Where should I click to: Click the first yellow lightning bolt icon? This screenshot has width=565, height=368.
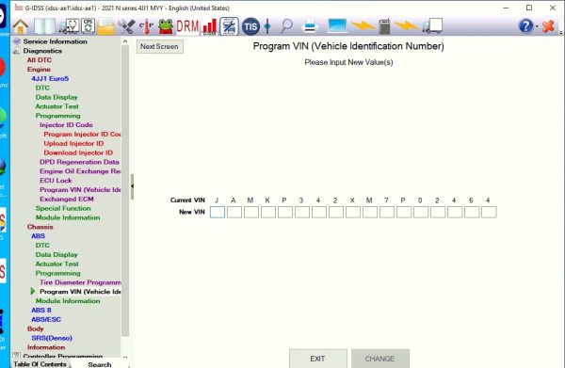tap(363, 26)
